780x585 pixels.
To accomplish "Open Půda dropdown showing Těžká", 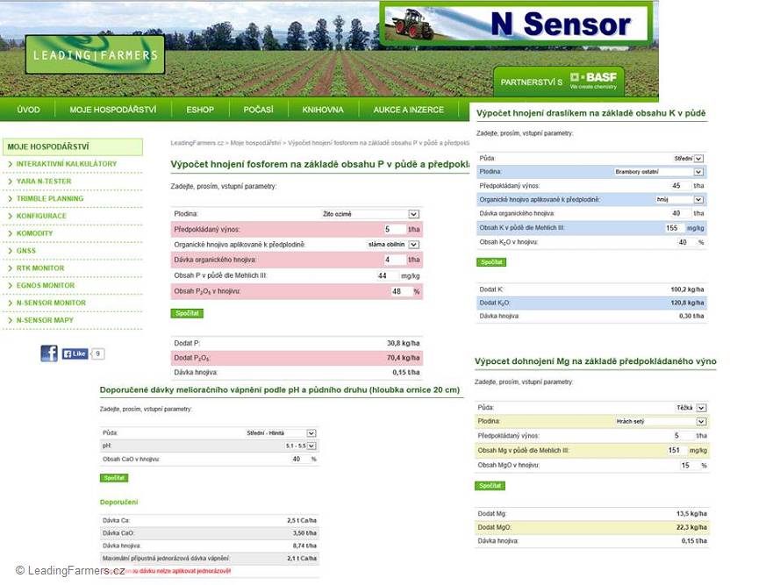I will tap(691, 408).
